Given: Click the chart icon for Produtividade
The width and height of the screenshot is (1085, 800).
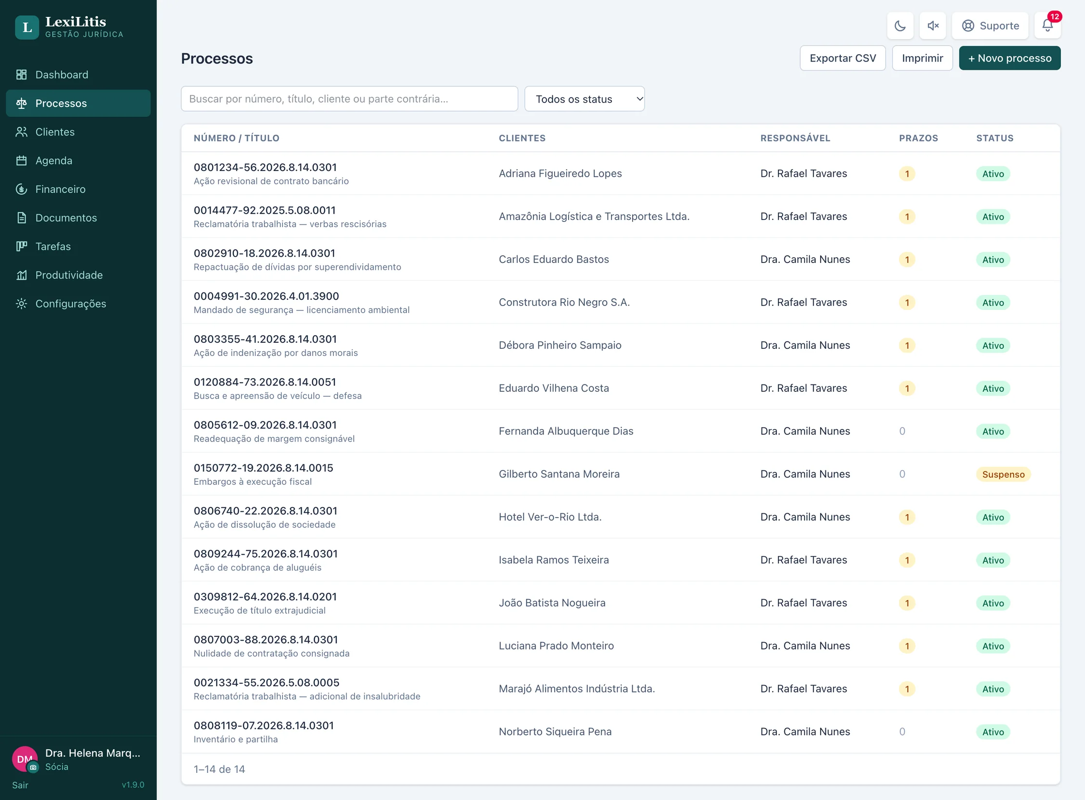Looking at the screenshot, I should coord(21,275).
